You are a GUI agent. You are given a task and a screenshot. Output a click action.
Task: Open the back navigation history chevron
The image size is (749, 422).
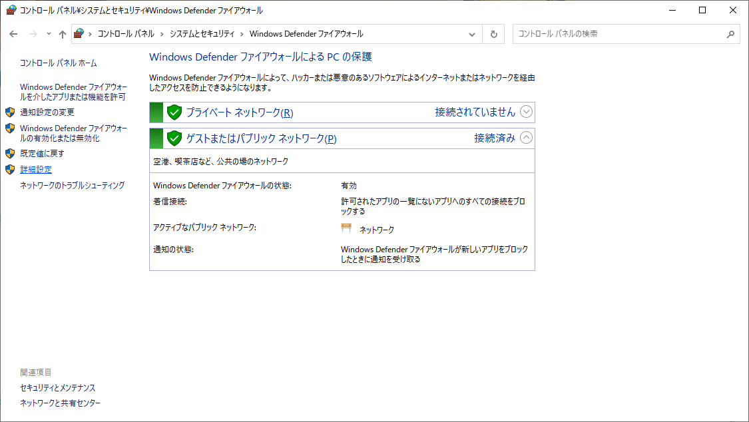coord(48,33)
